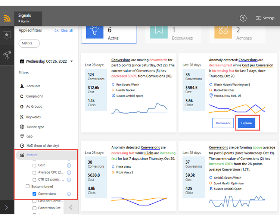280x220 pixels.
Task: Show info for Conversions metric
Action: click(69, 194)
